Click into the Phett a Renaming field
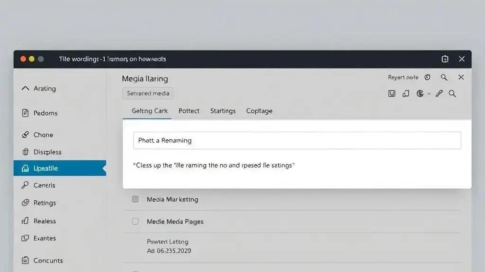Image resolution: width=485 pixels, height=272 pixels. click(x=297, y=141)
